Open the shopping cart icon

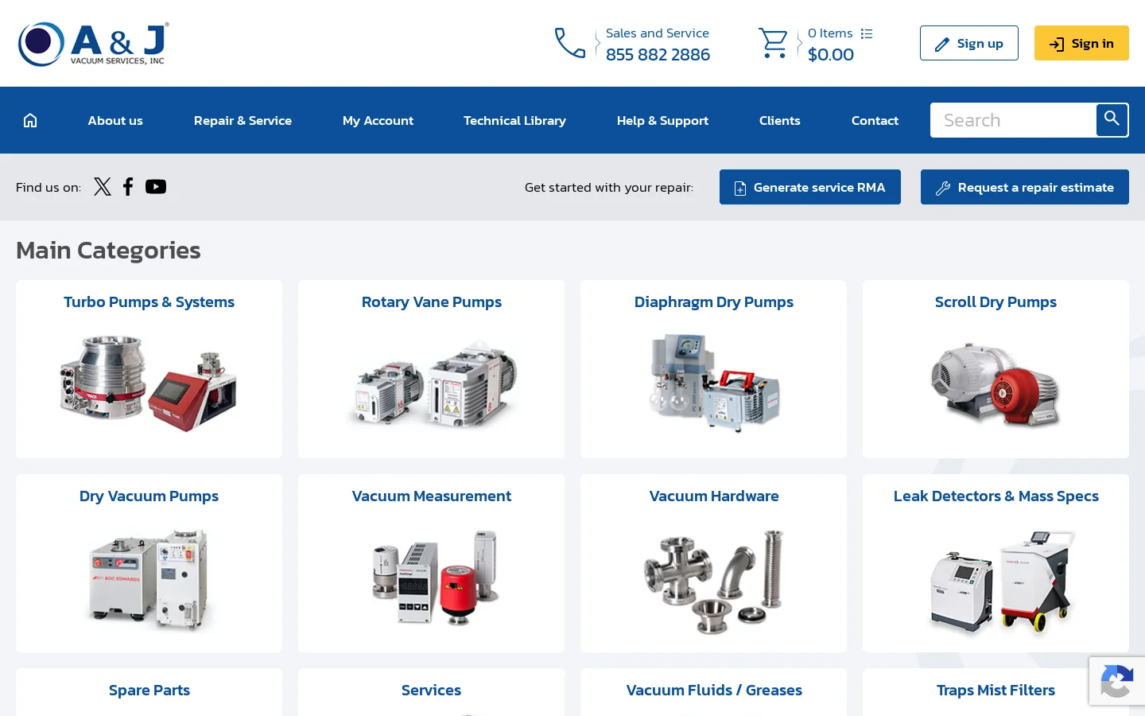(x=773, y=43)
